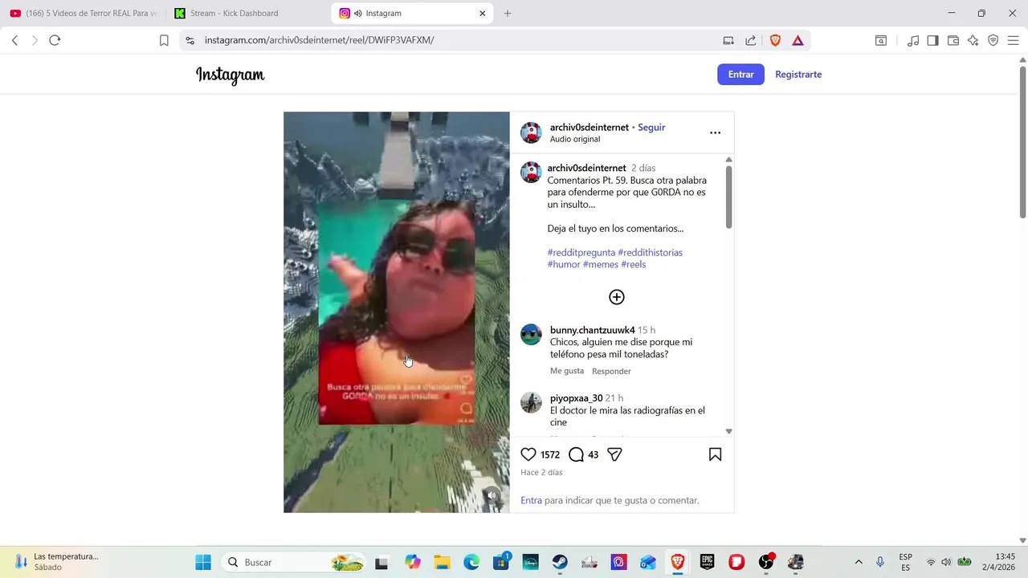Load more comments with plus circle
The height and width of the screenshot is (578, 1028).
coord(617,297)
